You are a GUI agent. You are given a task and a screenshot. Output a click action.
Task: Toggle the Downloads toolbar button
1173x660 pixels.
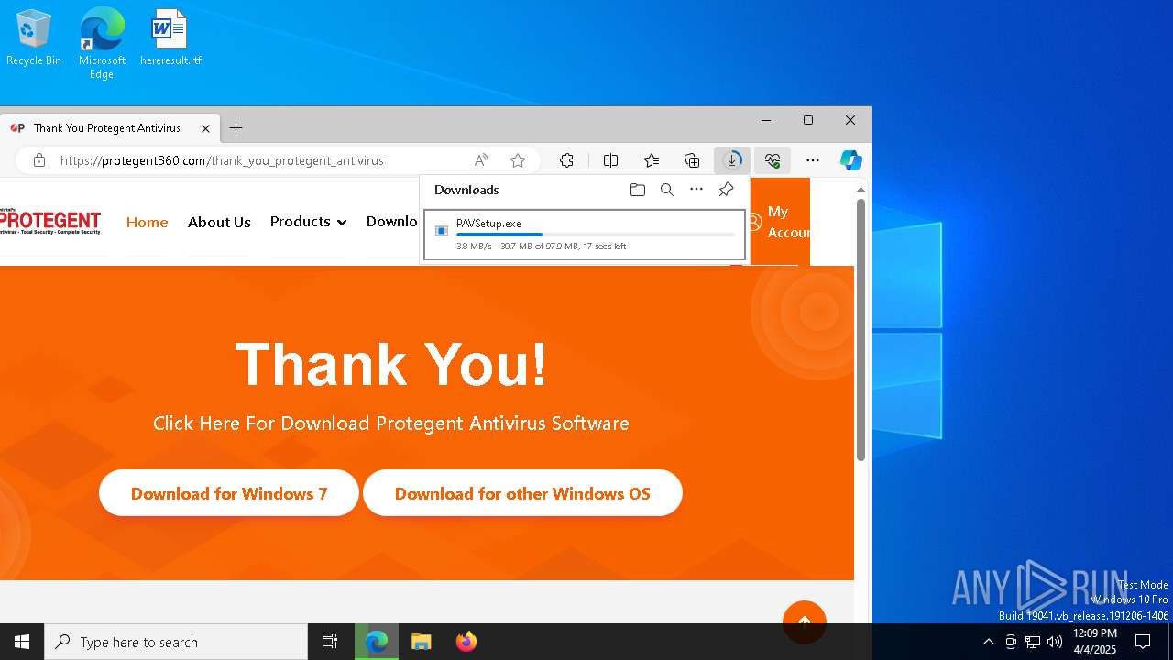[732, 160]
